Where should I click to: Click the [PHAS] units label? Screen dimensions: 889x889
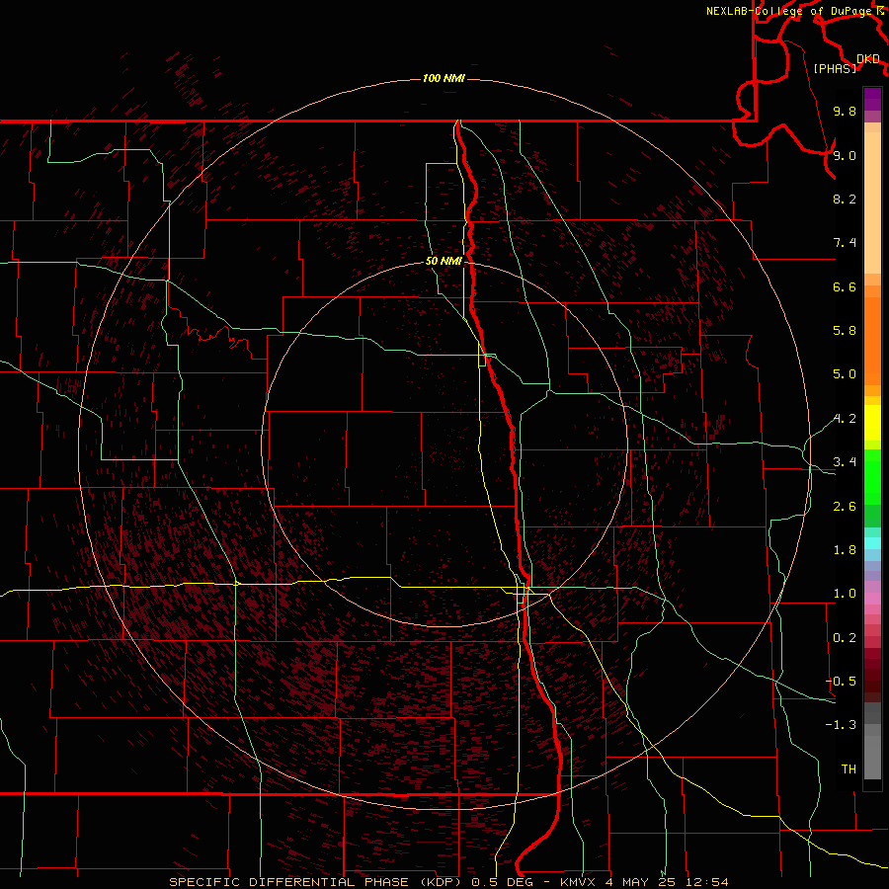pos(835,68)
